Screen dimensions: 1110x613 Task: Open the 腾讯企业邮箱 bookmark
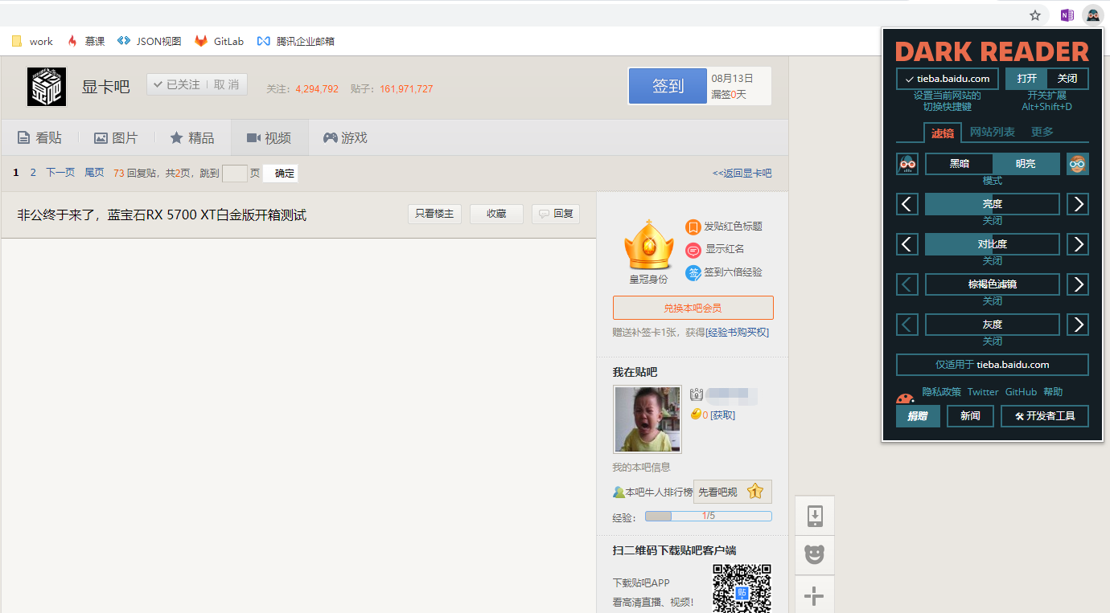click(x=295, y=41)
